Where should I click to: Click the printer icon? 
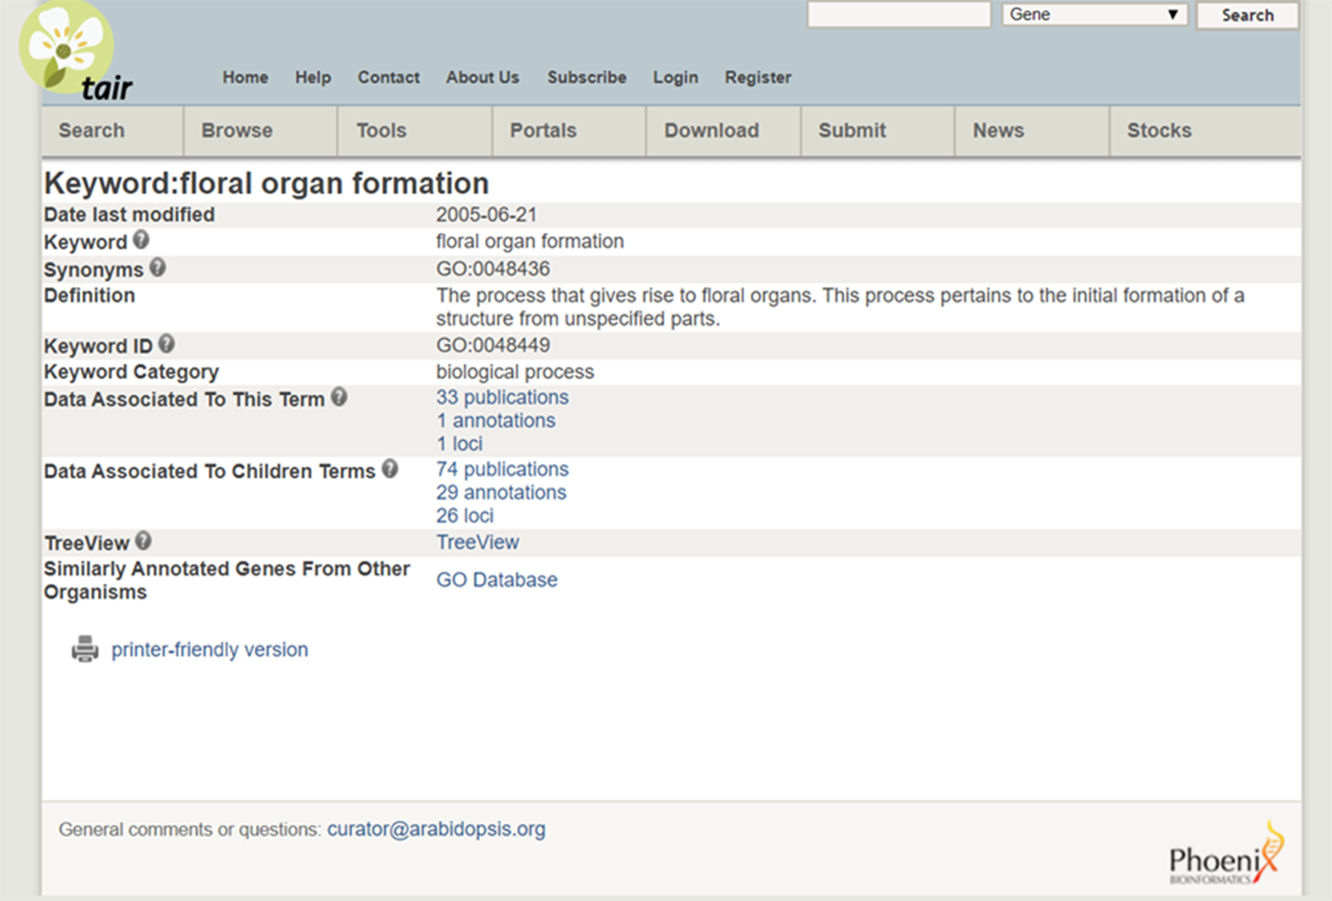pos(85,649)
